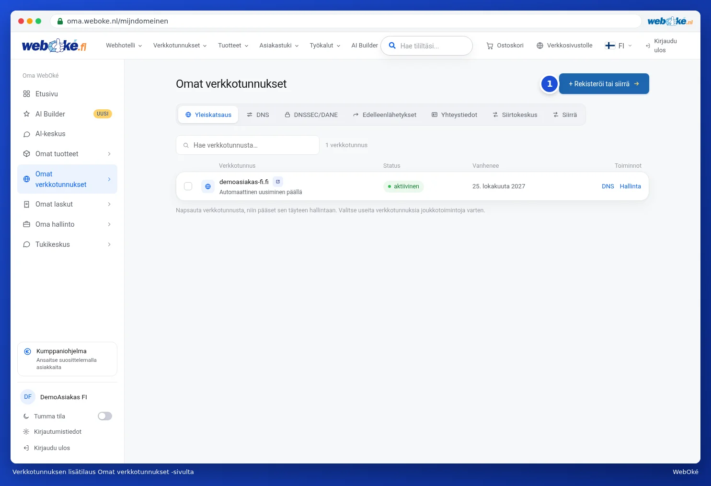
Task: Tick the checkbox for demoasiakas-fi.fi
Action: click(188, 186)
